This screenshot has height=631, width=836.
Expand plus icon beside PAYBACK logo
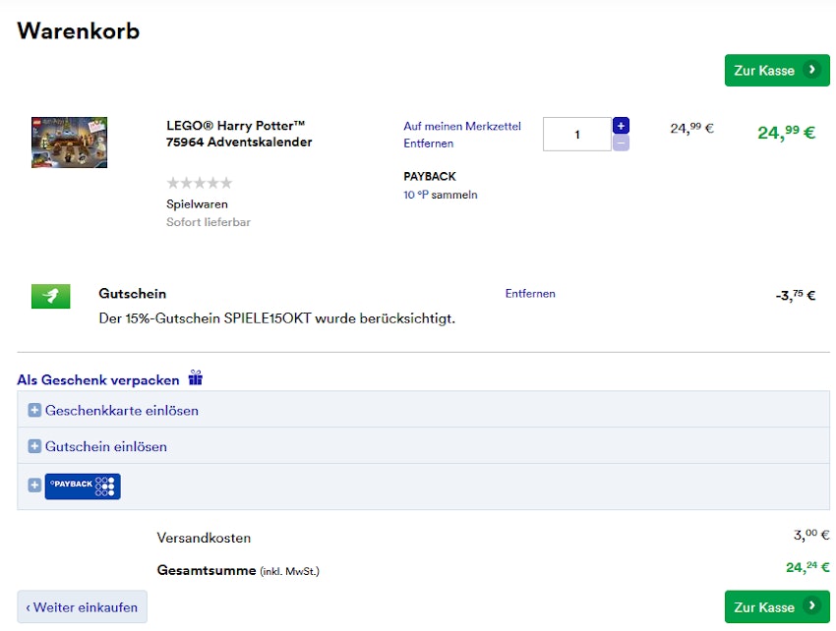34,486
